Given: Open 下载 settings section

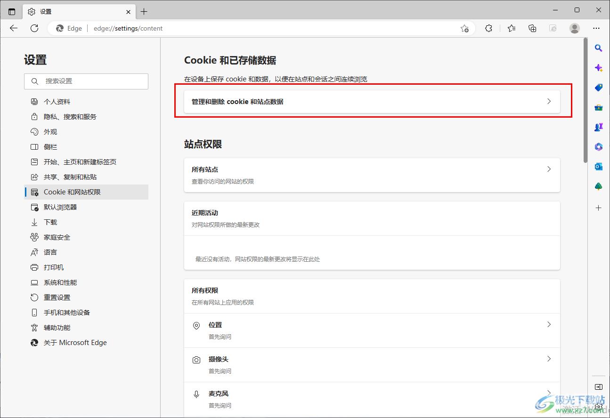Looking at the screenshot, I should click(86, 222).
